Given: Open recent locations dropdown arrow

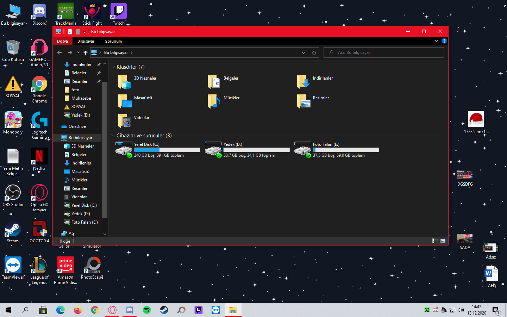Looking at the screenshot, I should tap(78, 52).
